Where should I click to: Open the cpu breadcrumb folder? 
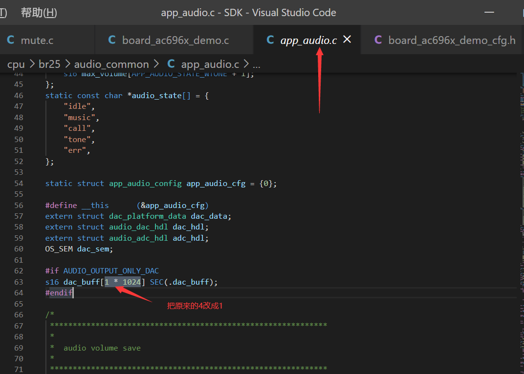(16, 64)
